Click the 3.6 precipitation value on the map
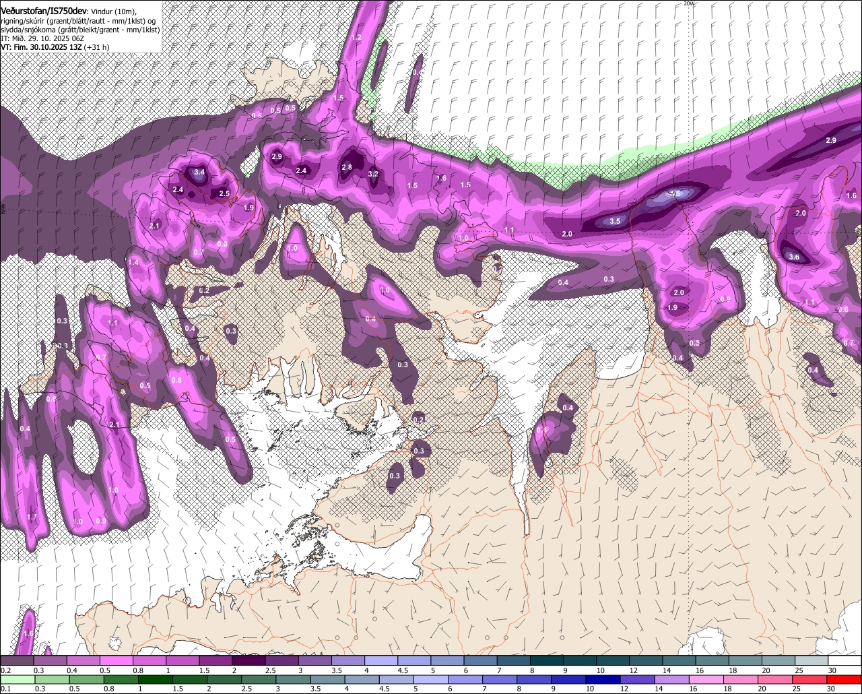Screen dimensions: 862x694 (x=794, y=257)
